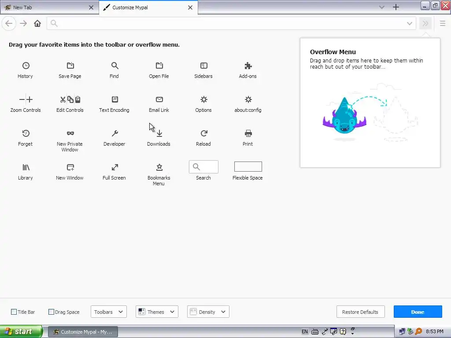Select the New Window icon
The image size is (451, 338).
70,167
